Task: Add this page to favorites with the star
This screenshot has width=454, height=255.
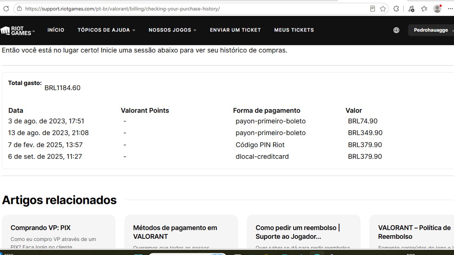Action: pyautogui.click(x=383, y=9)
